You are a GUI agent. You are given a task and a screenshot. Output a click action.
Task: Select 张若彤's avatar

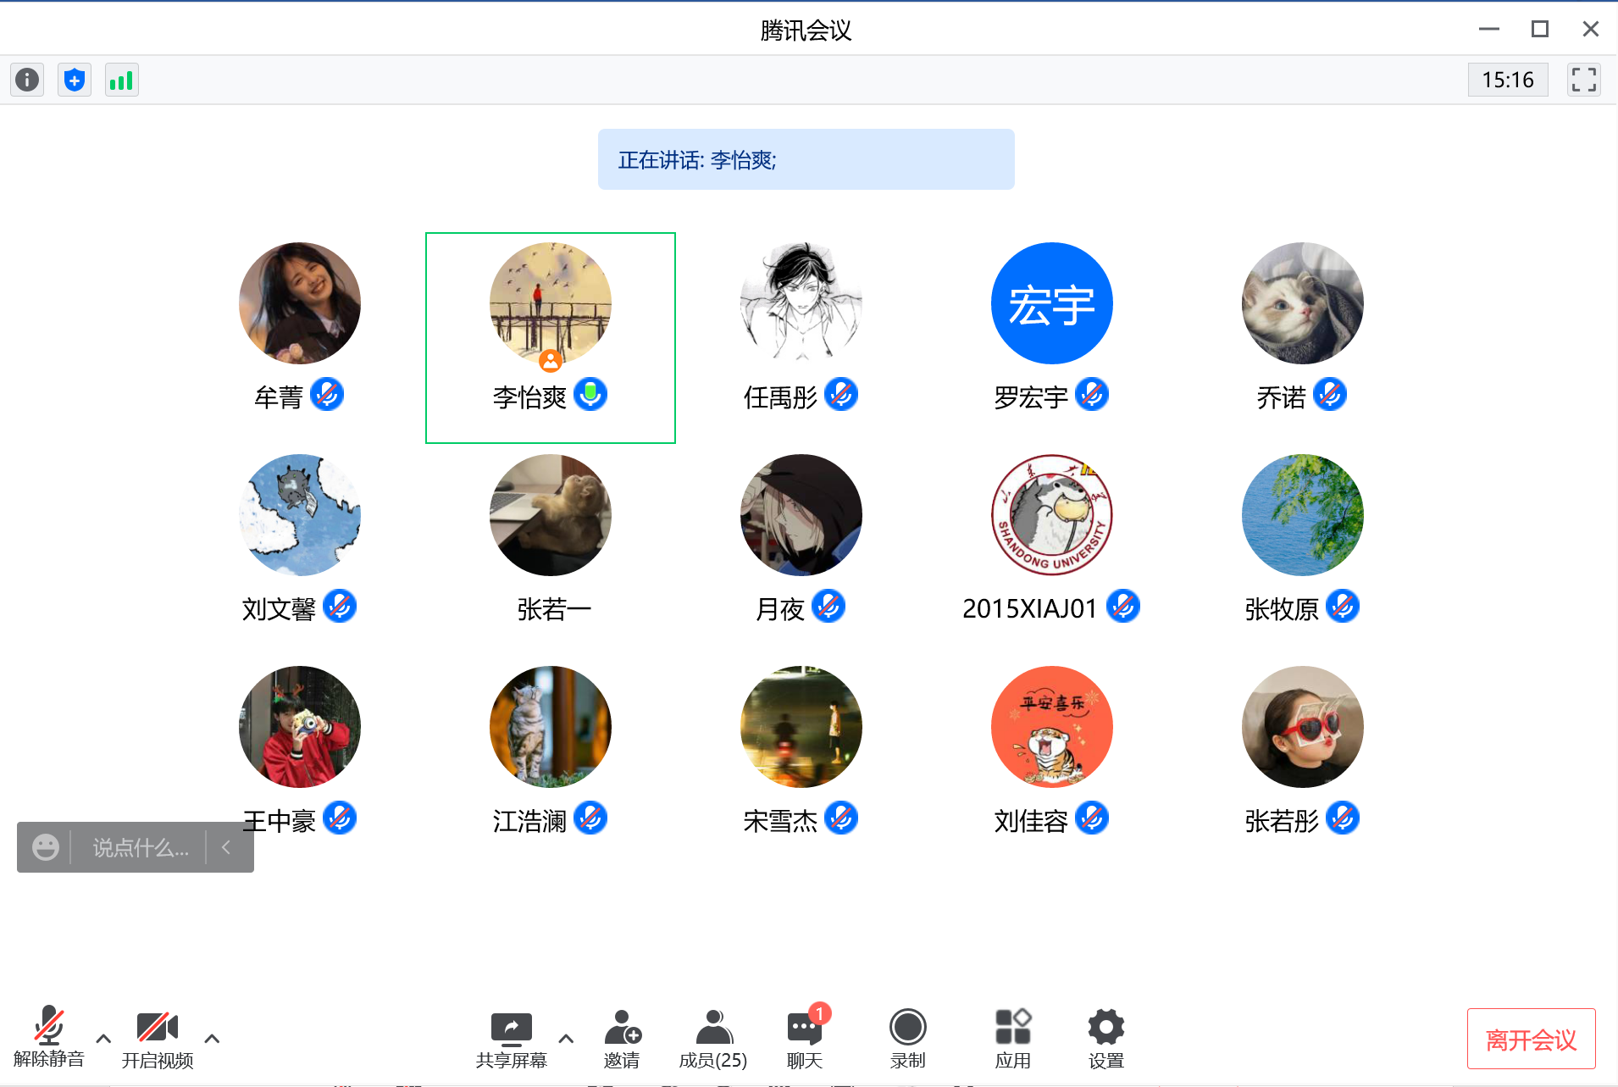pos(1303,727)
